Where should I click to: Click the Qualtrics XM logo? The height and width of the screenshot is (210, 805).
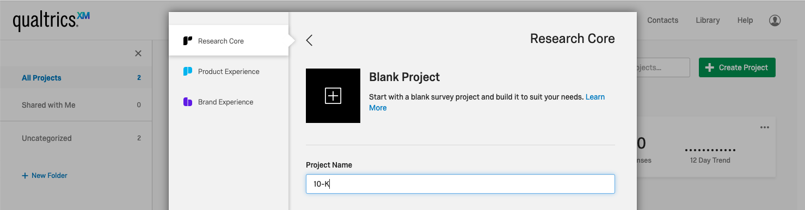51,21
